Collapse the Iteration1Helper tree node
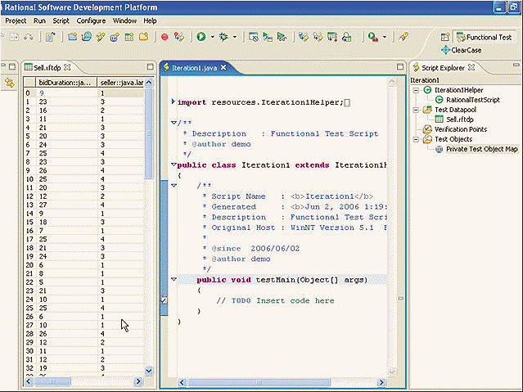This screenshot has width=523, height=392. pyautogui.click(x=416, y=90)
